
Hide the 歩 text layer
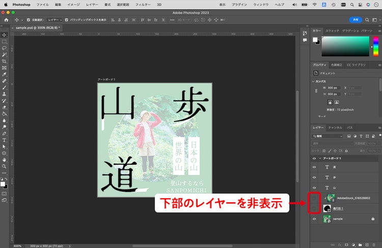coord(314,177)
